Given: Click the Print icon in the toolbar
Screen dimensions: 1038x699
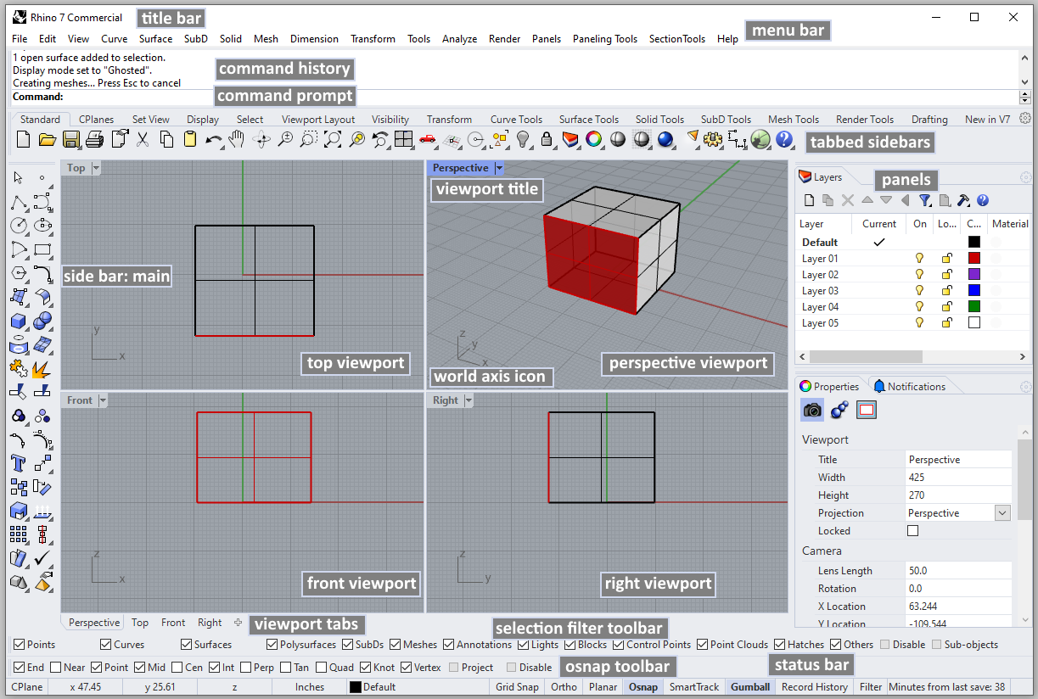Looking at the screenshot, I should point(95,139).
